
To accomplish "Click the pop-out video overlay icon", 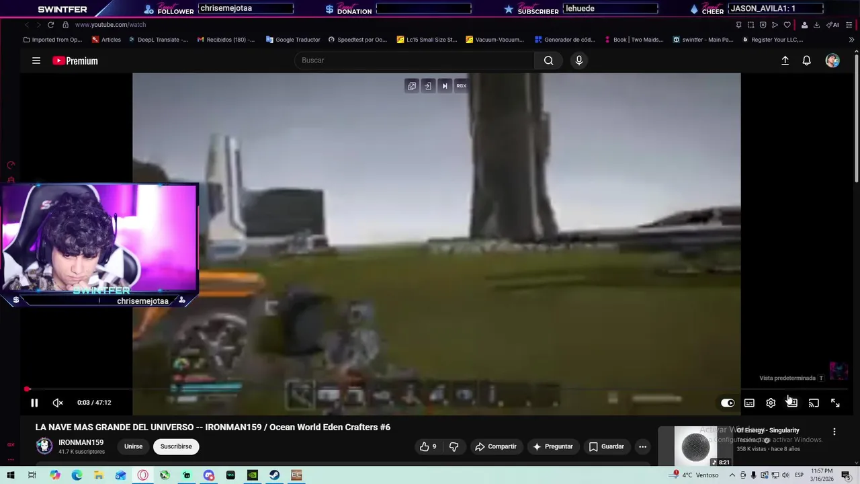I will (x=412, y=86).
